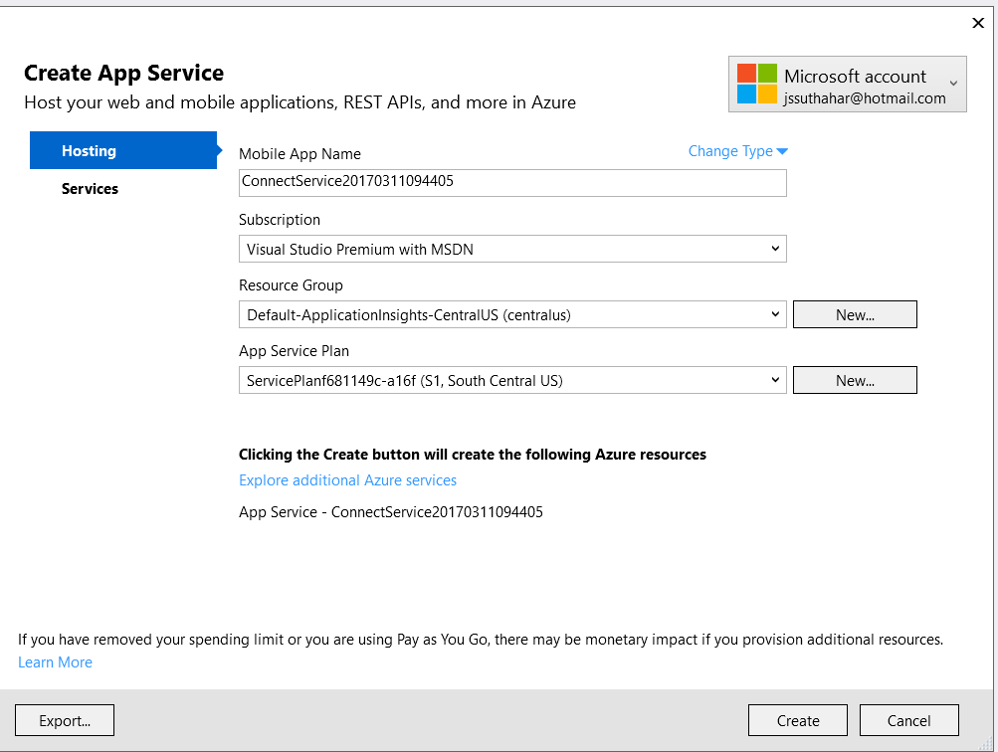Screen dimensions: 998x752
Task: Open the Microsoft account selector
Action: tap(847, 84)
